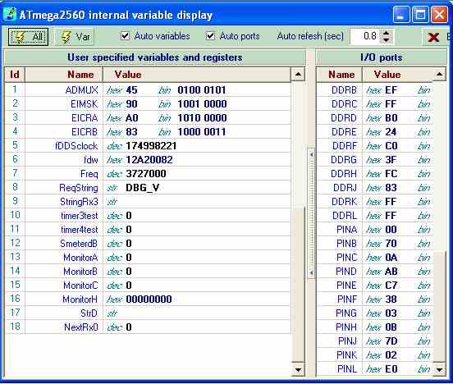Click the red X icon in toolbar
The image size is (453, 384).
click(x=433, y=37)
